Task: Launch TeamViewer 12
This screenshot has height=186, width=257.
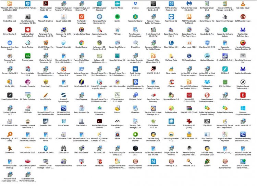Action: (x=171, y=16)
